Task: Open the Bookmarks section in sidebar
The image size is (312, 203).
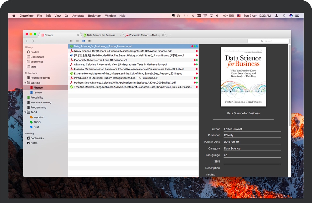Action: (37, 138)
